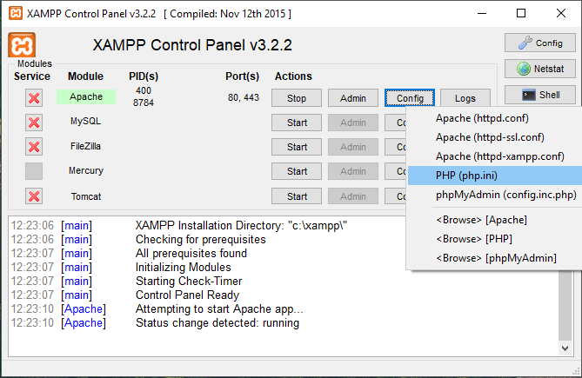
Task: Click the Mercury service checkbox
Action: tap(34, 171)
